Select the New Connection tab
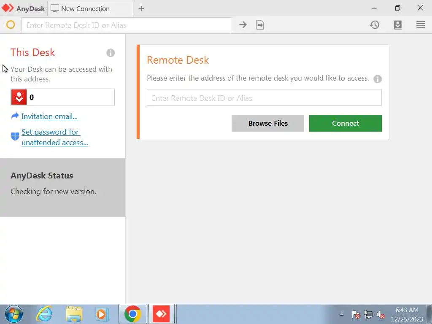The height and width of the screenshot is (324, 432). click(90, 8)
